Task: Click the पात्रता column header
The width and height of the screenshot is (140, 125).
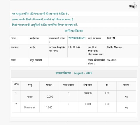Action: [49, 85]
